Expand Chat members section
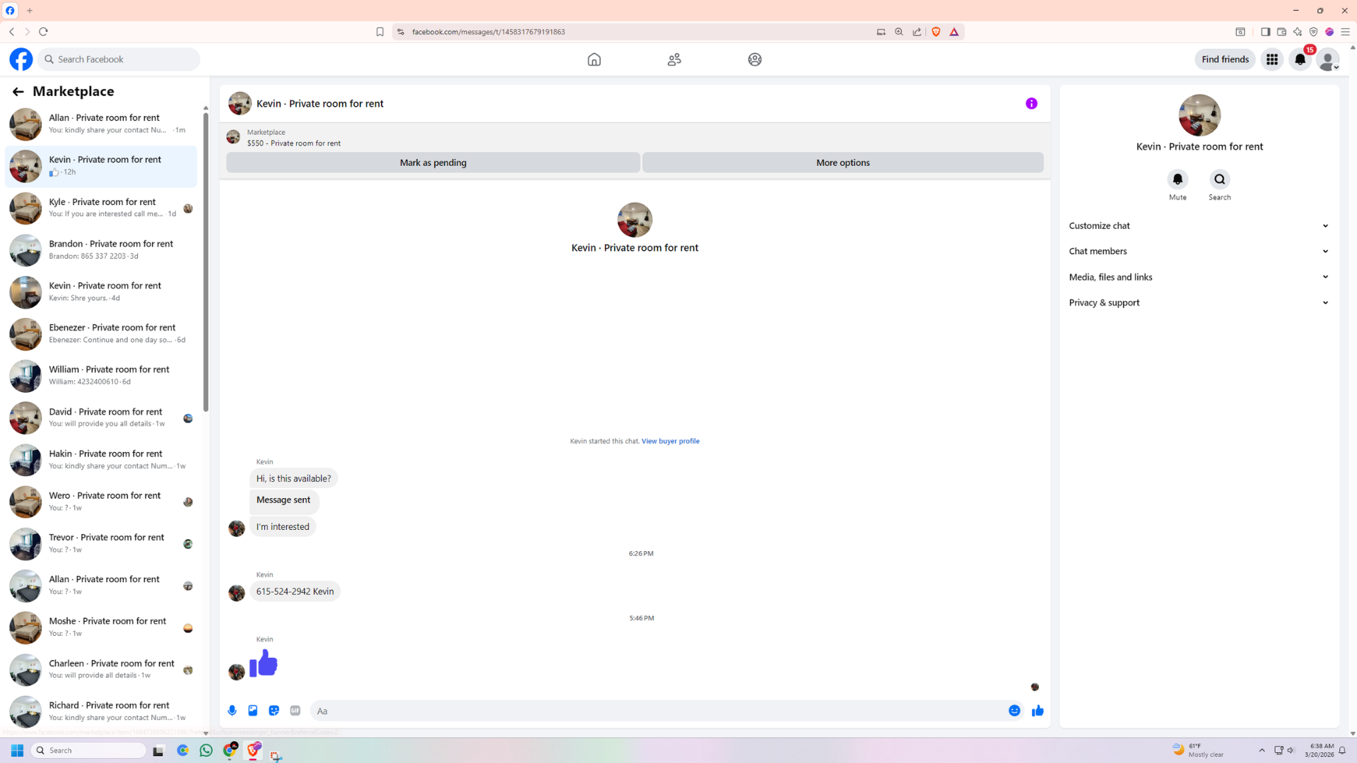The height and width of the screenshot is (763, 1357). pos(1199,252)
